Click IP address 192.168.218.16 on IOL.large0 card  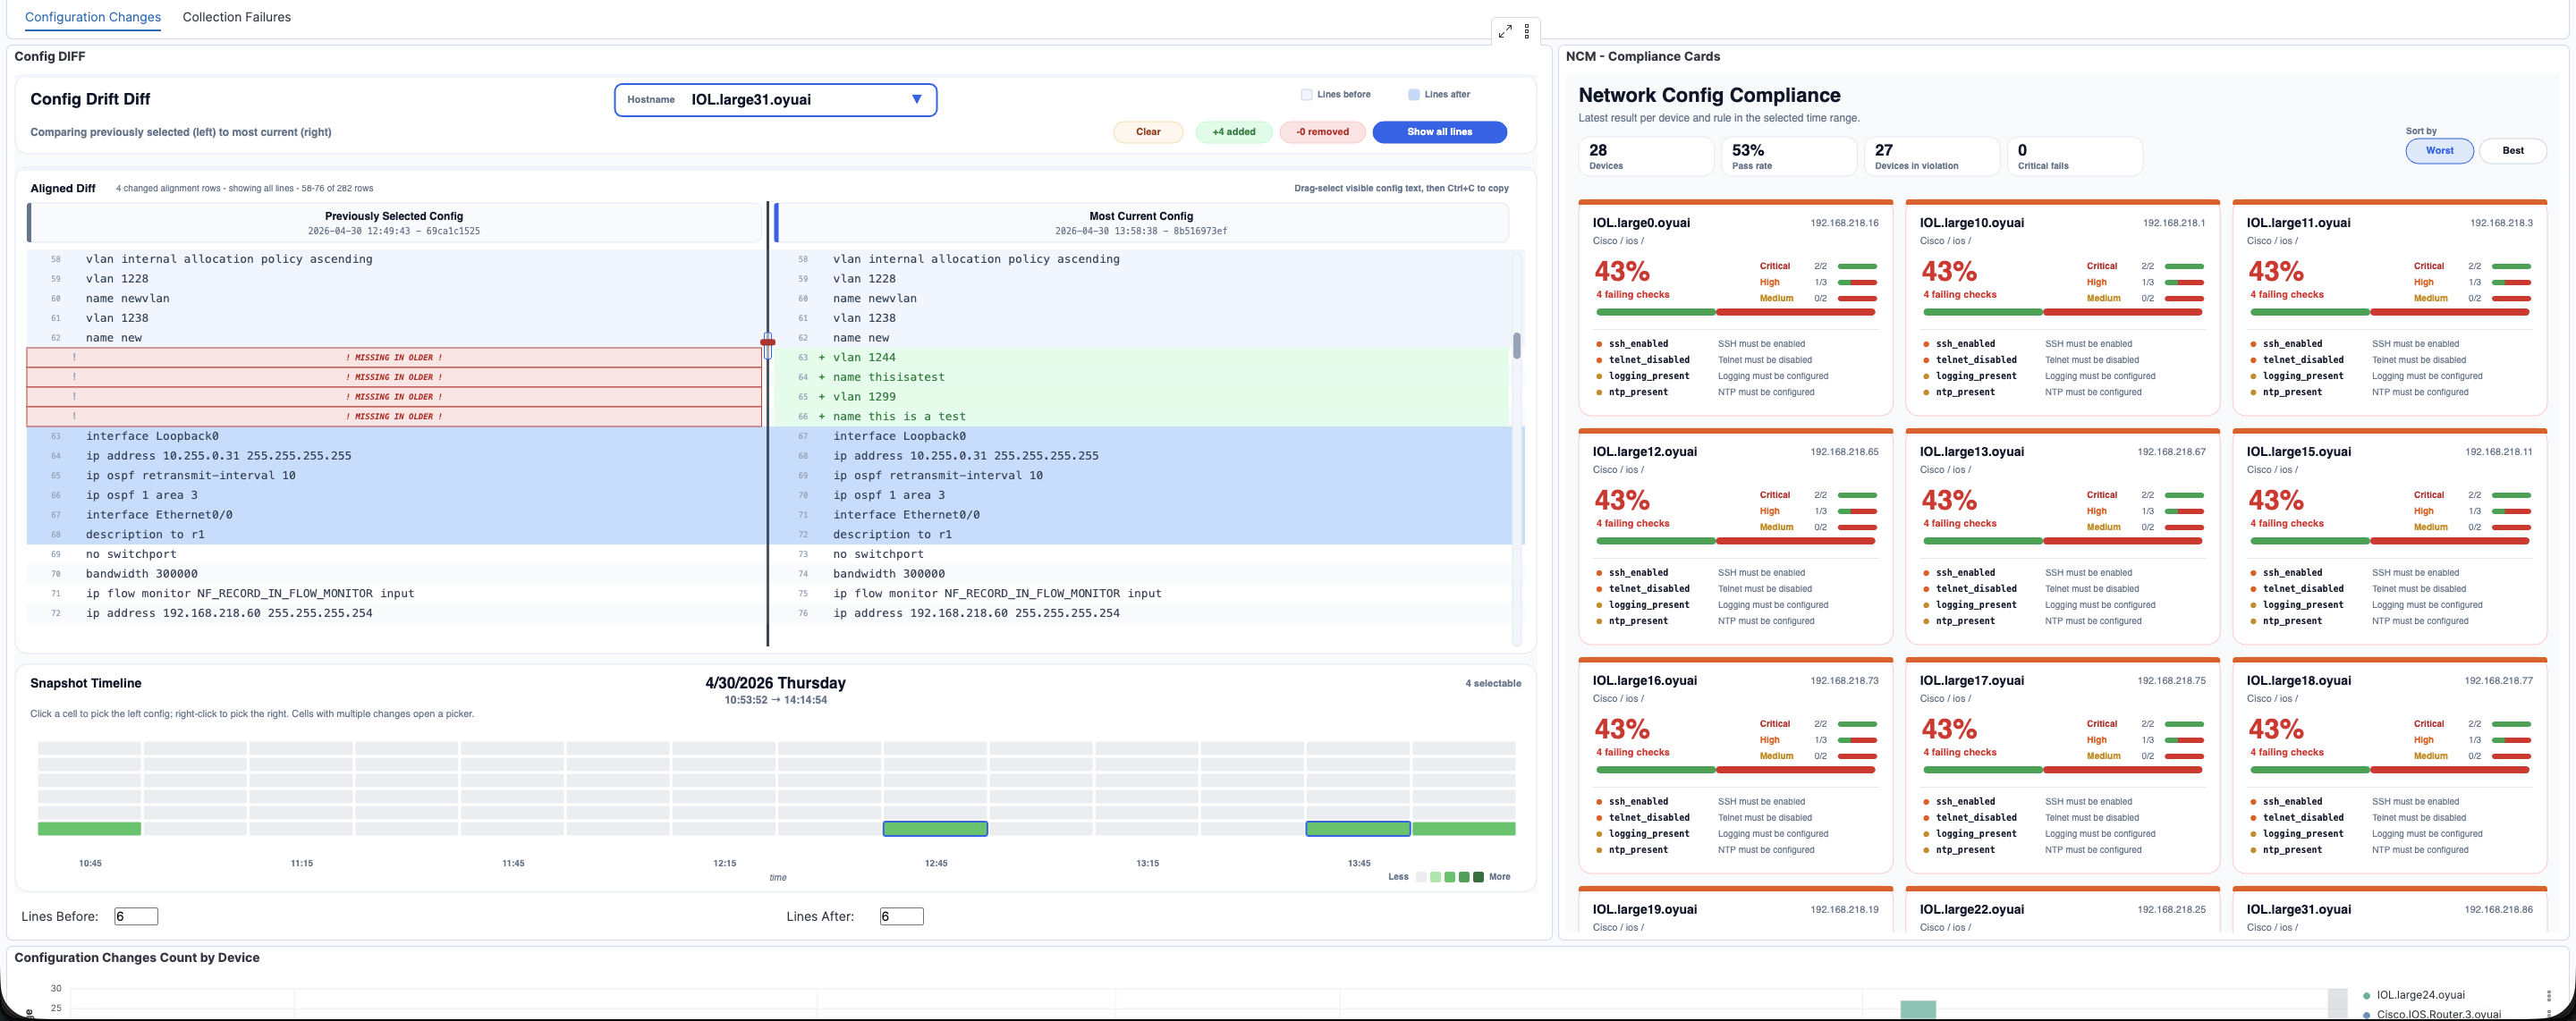tap(1844, 223)
